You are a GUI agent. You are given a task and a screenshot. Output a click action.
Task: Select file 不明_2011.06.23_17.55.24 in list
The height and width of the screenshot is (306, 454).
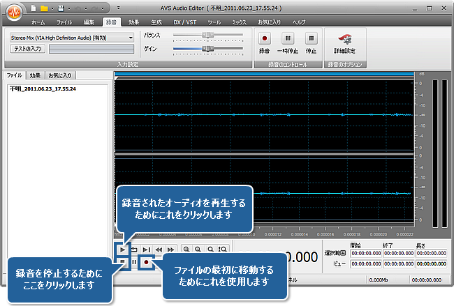(x=43, y=89)
